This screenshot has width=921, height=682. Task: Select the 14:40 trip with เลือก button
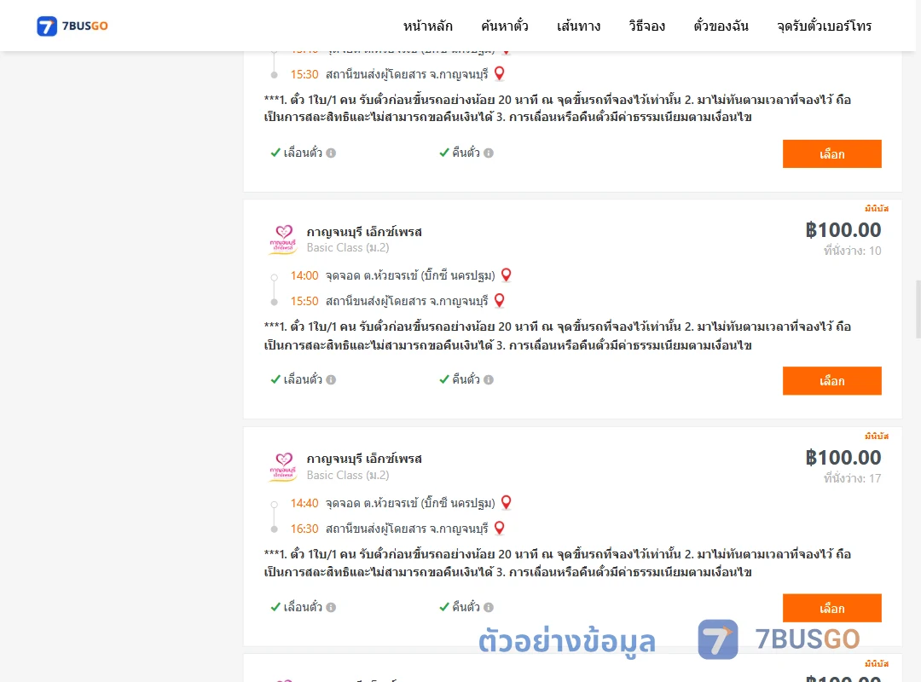pos(831,608)
